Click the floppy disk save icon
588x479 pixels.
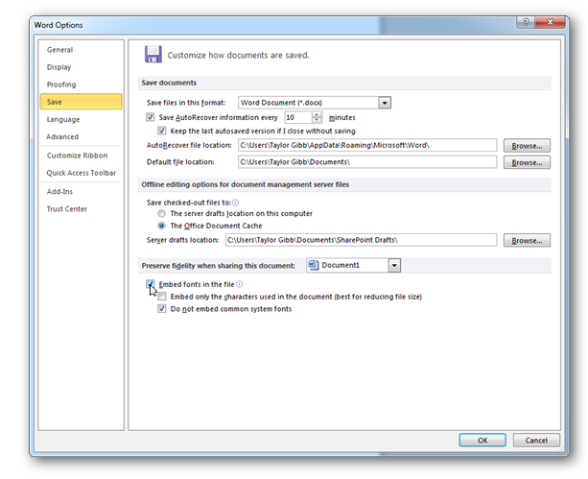[153, 55]
